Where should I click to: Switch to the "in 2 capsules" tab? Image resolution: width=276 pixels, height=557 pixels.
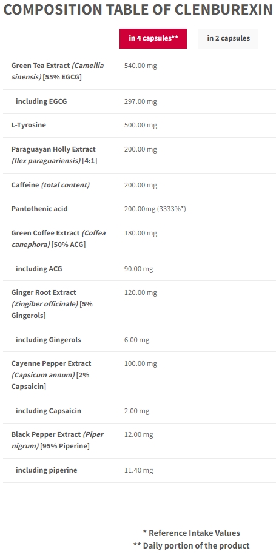[x=228, y=38]
